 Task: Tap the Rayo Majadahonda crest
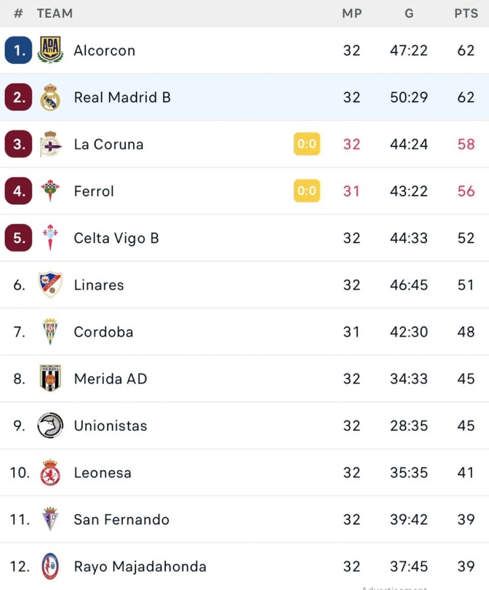(50, 566)
